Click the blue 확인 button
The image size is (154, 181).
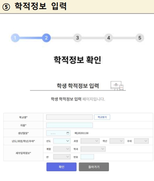[62, 167]
